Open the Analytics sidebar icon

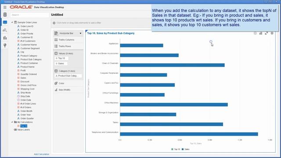5,30
